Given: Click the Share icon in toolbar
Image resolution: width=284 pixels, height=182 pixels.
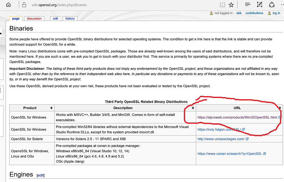Looking at the screenshot, I should pyautogui.click(x=272, y=5).
